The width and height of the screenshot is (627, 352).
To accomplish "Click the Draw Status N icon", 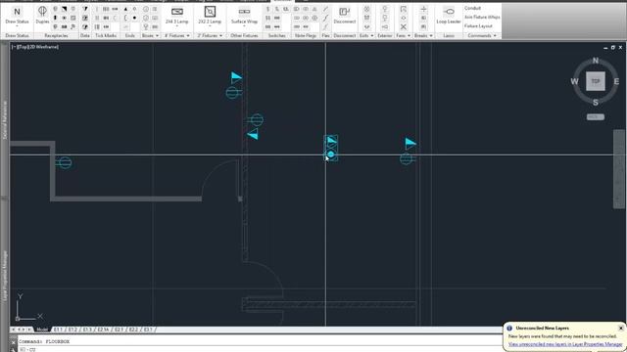I will click(17, 12).
